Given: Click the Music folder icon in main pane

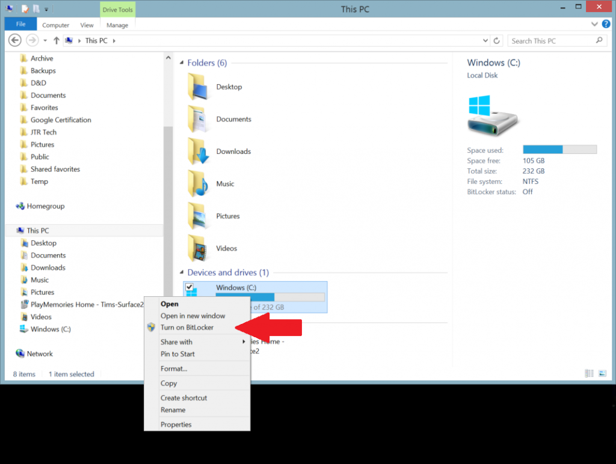Looking at the screenshot, I should click(x=198, y=184).
